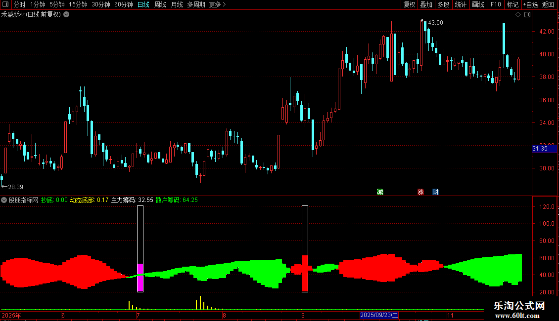Open F10 company info
559x321 pixels.
(496, 4)
